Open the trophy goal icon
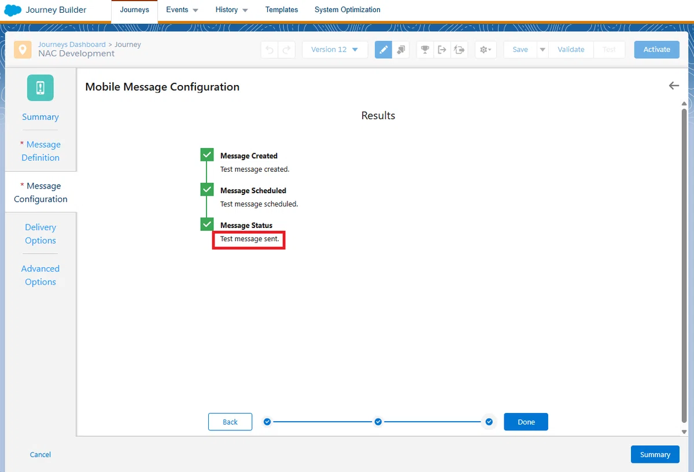 pos(425,50)
